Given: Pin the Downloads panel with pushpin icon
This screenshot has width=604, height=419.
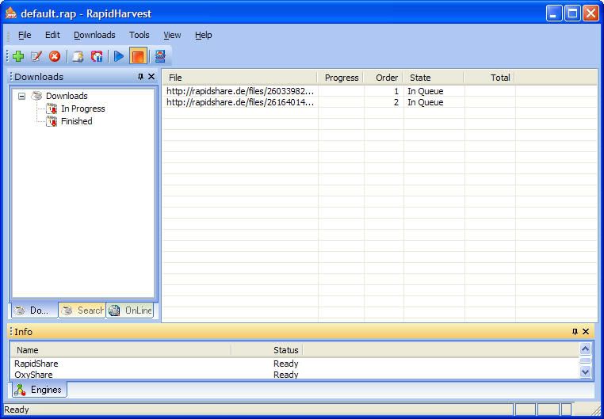Looking at the screenshot, I should 141,77.
